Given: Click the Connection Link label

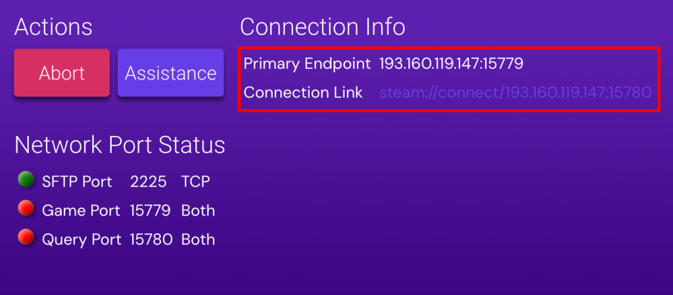Looking at the screenshot, I should click(303, 93).
